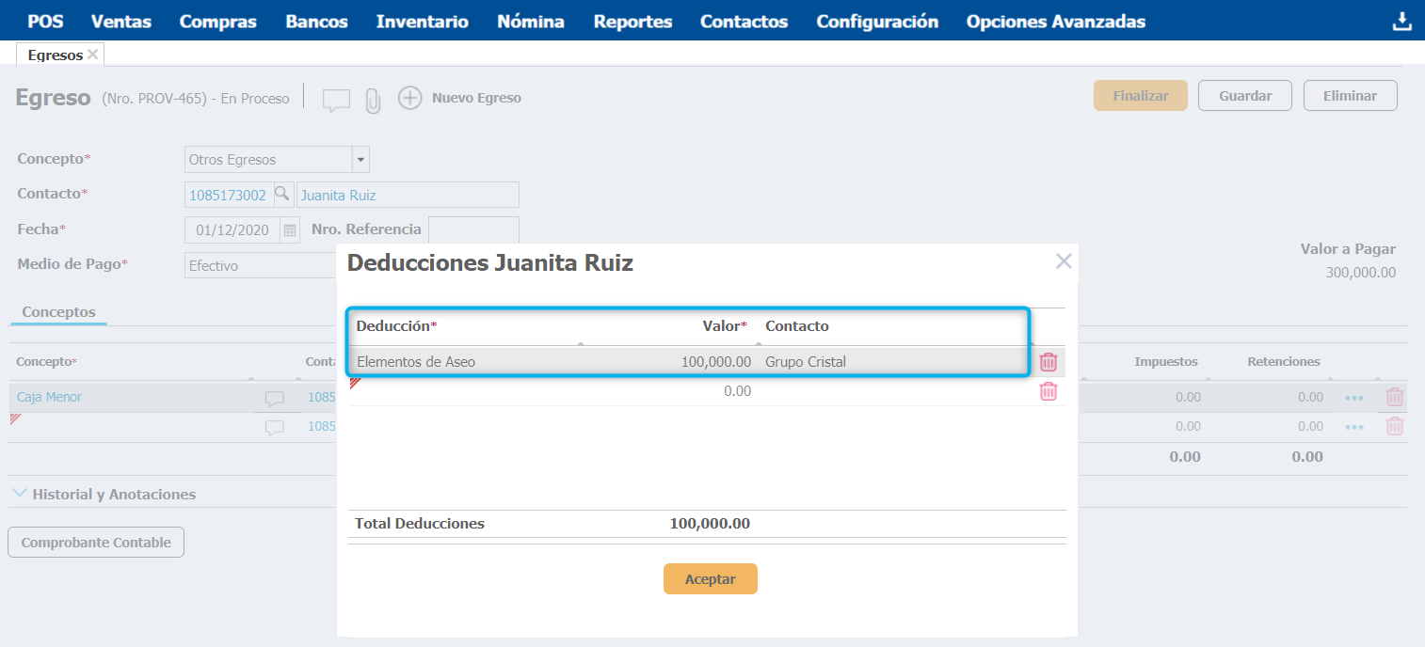1425x647 pixels.
Task: Click the magnifier icon to search contact
Action: (281, 195)
